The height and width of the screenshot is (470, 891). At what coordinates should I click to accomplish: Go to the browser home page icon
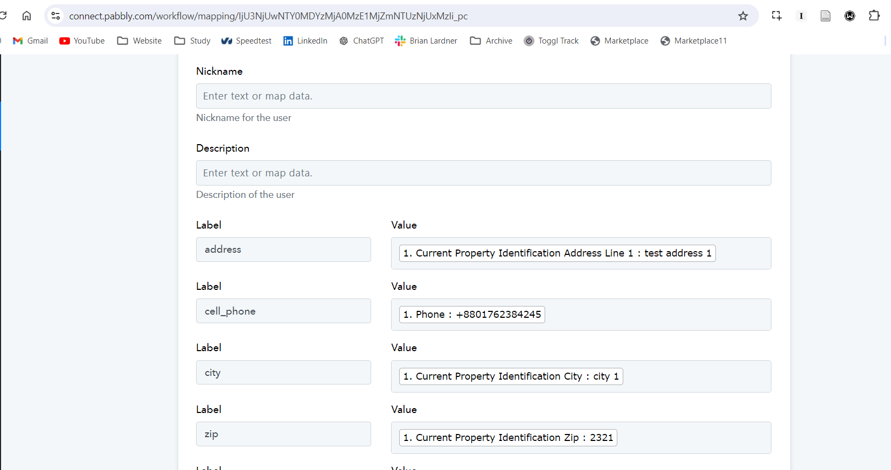(x=26, y=16)
